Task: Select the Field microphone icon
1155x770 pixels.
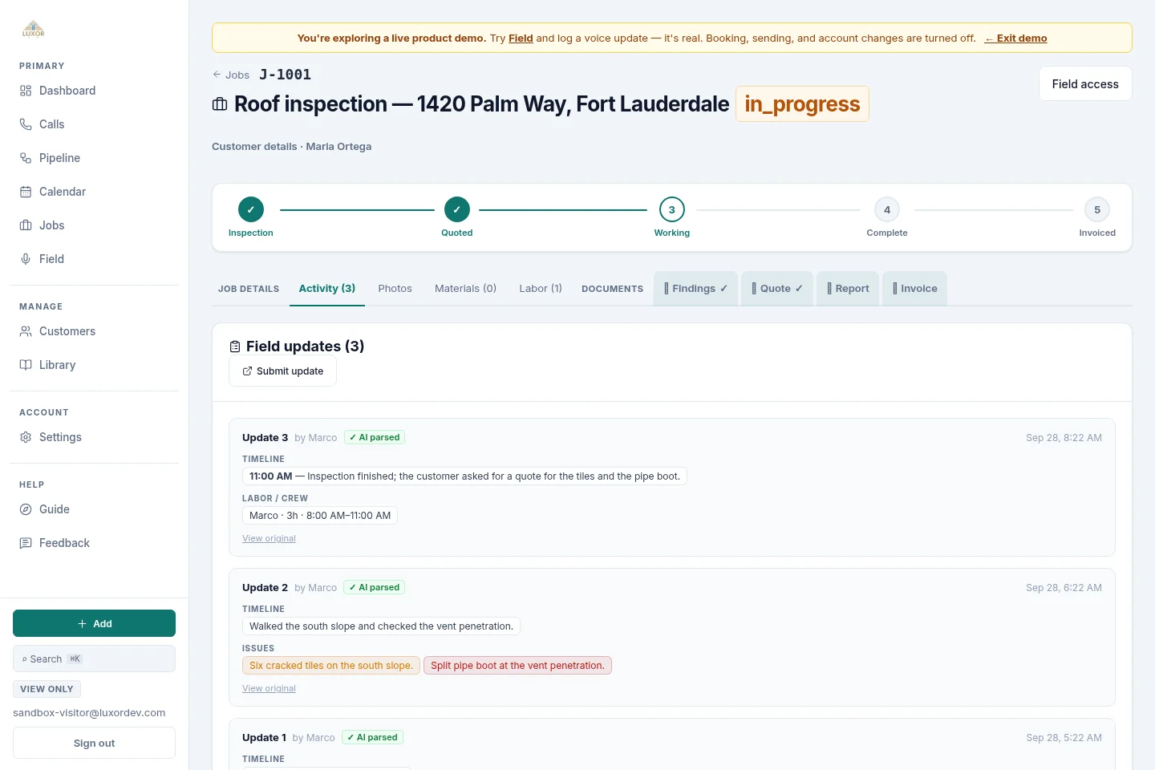Action: (x=26, y=259)
